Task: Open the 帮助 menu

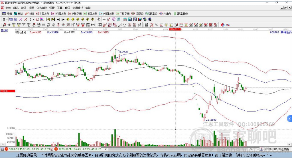Action: [88, 8]
